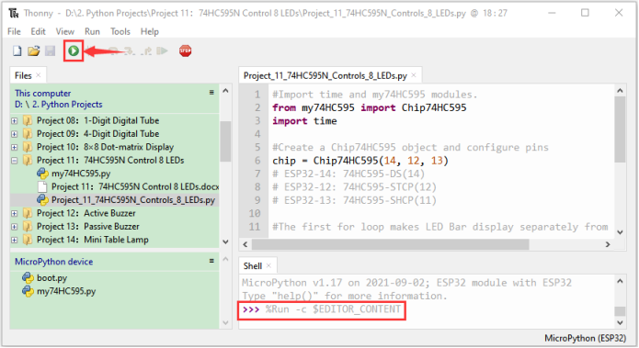Screen dimensions: 639x348
Task: Click the Files tree vertical scrollbar thumb
Action: pyautogui.click(x=225, y=141)
